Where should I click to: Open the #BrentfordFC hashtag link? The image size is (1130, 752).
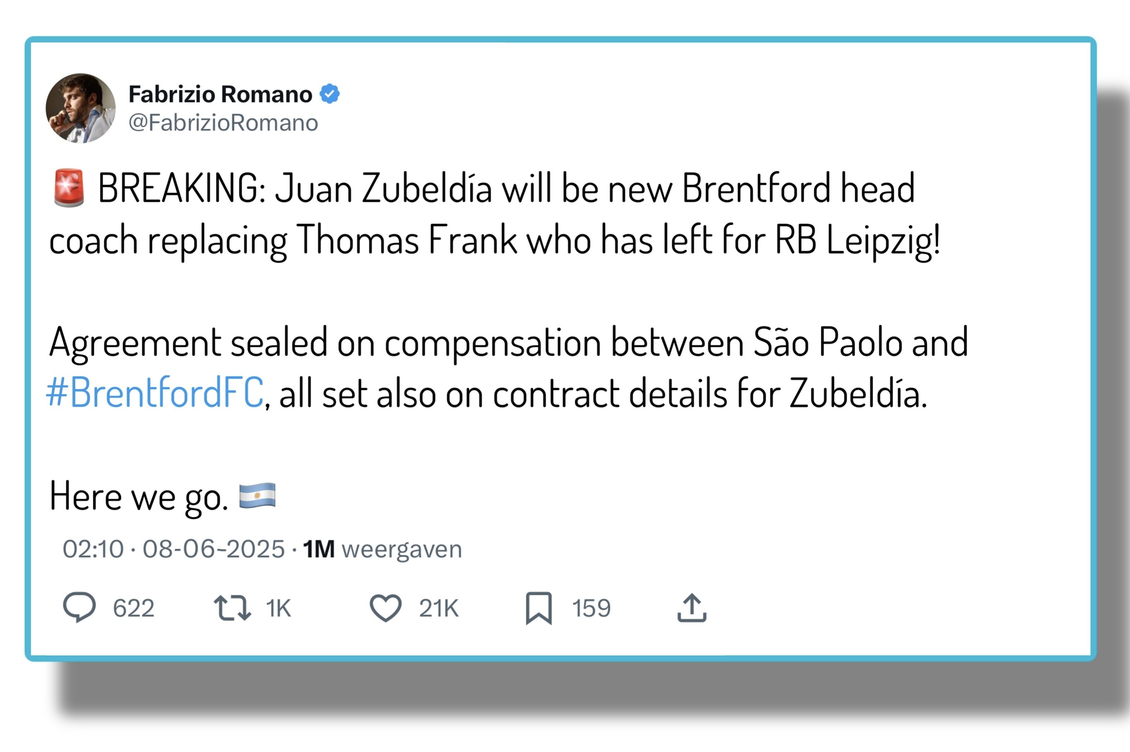click(x=154, y=392)
